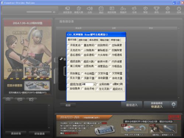Enable the 大头娃娃 checkbox
The width and height of the screenshot is (184, 138).
pyautogui.click(x=96, y=55)
